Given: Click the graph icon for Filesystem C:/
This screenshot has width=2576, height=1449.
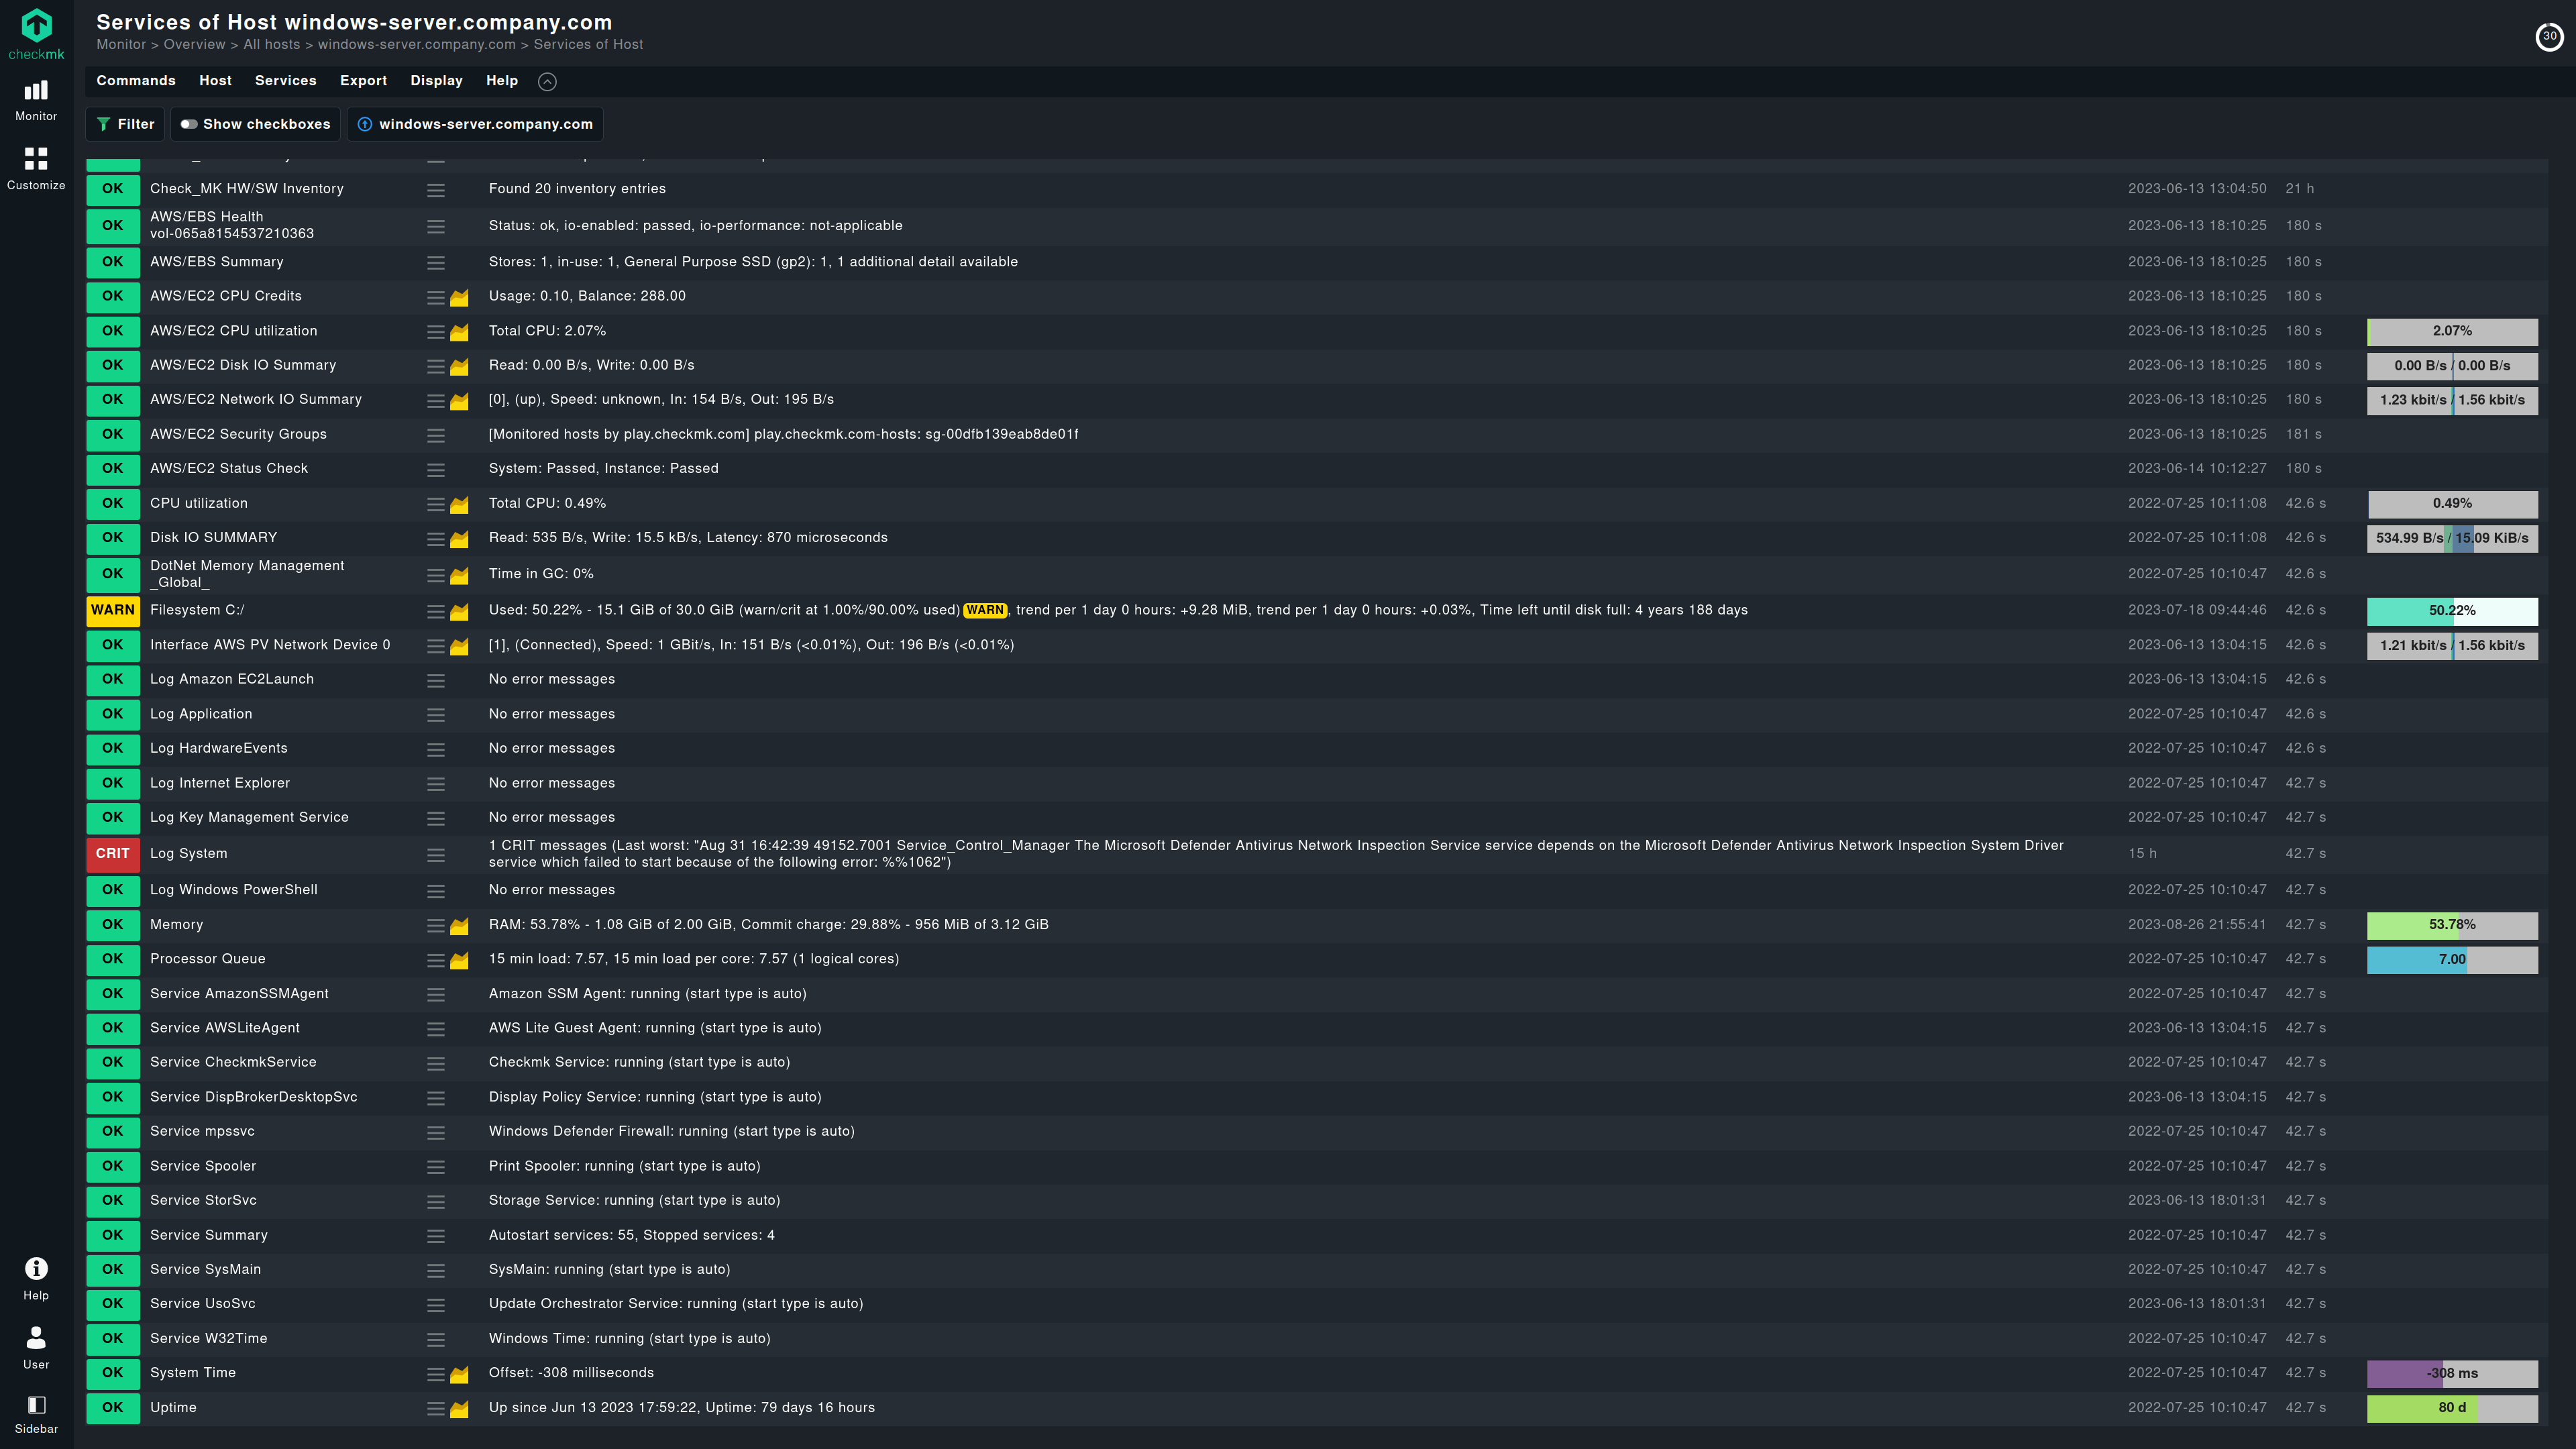Looking at the screenshot, I should pyautogui.click(x=459, y=611).
